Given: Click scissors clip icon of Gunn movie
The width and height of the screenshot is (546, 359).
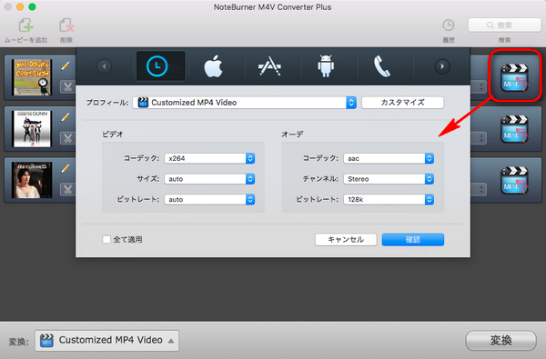Looking at the screenshot, I should (x=67, y=138).
